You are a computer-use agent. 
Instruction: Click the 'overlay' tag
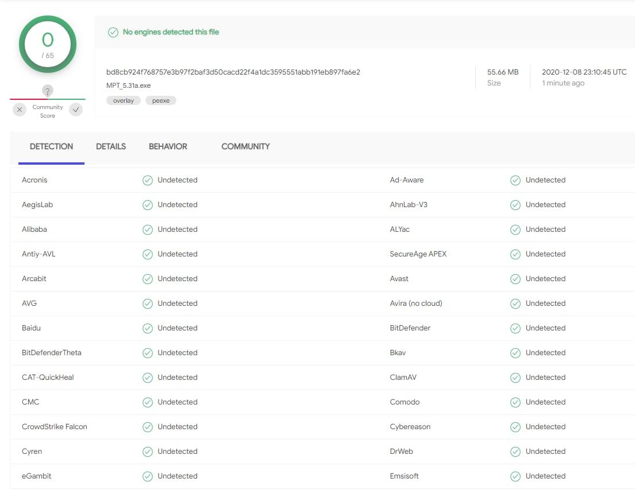click(x=124, y=100)
